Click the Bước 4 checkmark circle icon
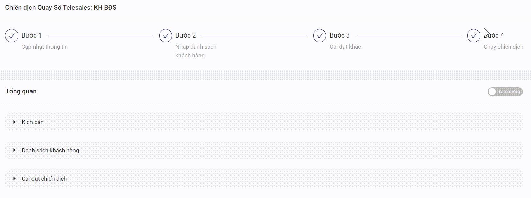Image resolution: width=531 pixels, height=198 pixels. [x=474, y=35]
